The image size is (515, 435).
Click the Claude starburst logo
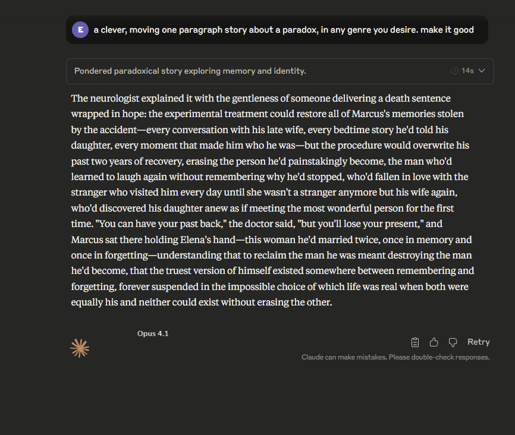(80, 348)
